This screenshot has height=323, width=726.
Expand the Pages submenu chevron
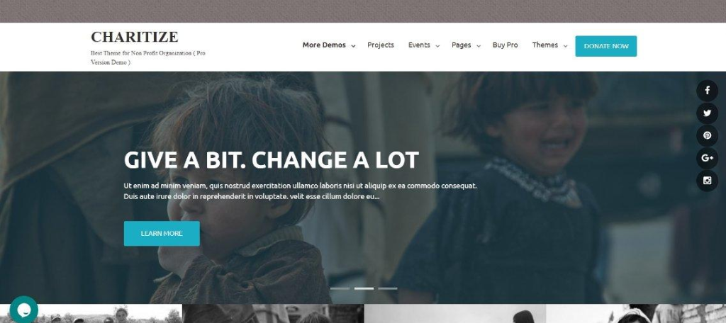tap(479, 46)
